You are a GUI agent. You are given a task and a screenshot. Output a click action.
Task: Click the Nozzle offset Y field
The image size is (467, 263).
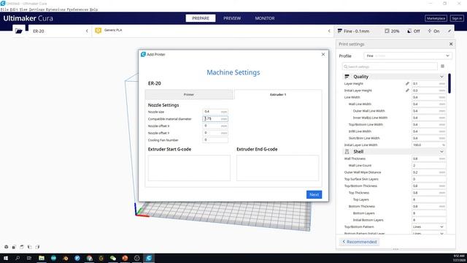(x=215, y=133)
